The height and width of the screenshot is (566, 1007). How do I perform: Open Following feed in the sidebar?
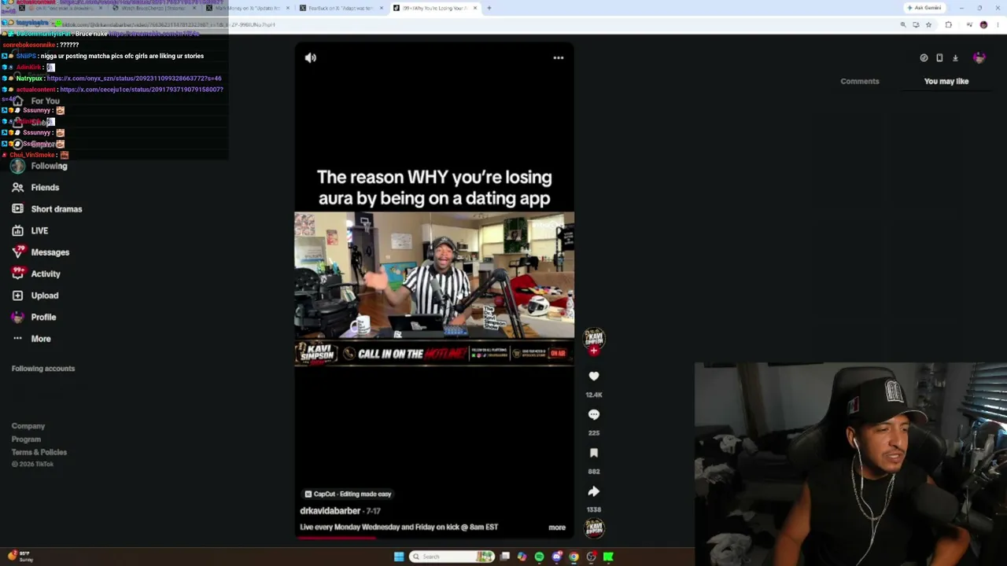(39, 166)
